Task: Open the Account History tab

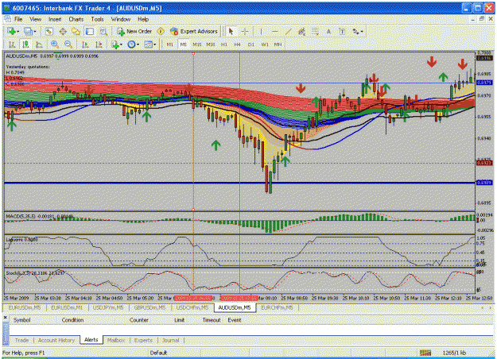Action: tap(56, 340)
